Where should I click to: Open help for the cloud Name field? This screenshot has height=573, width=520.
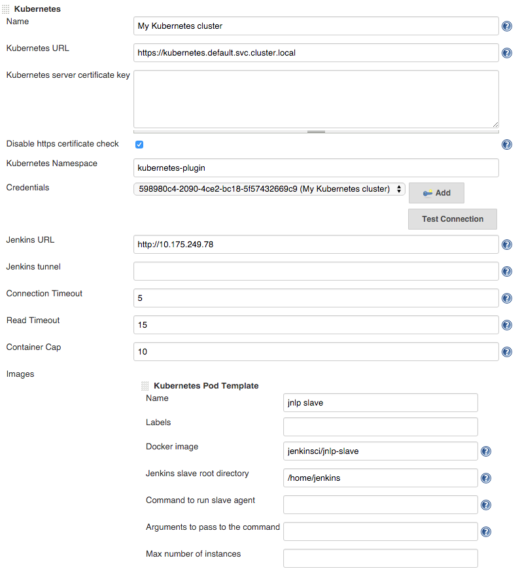(x=506, y=26)
